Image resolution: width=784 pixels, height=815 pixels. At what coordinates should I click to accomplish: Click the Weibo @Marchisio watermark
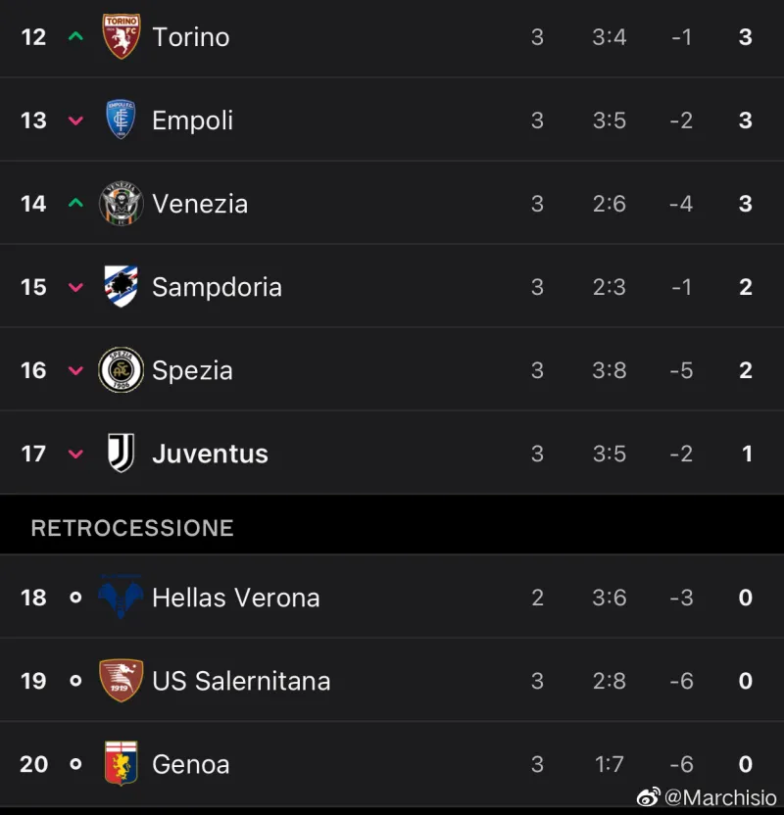(x=708, y=798)
